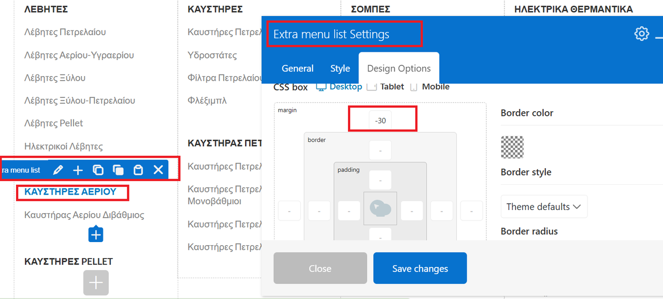Click the Λέβητες Ξύλου link
Viewport: 663px width, 299px height.
click(55, 78)
